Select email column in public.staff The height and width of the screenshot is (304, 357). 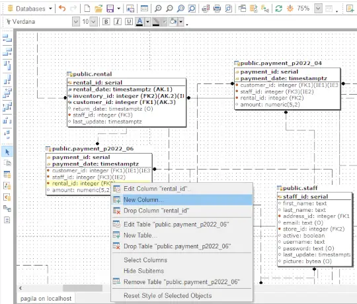pos(315,223)
